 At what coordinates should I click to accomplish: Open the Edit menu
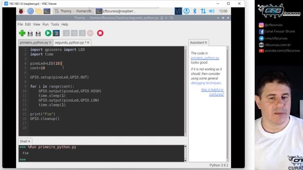point(28,24)
